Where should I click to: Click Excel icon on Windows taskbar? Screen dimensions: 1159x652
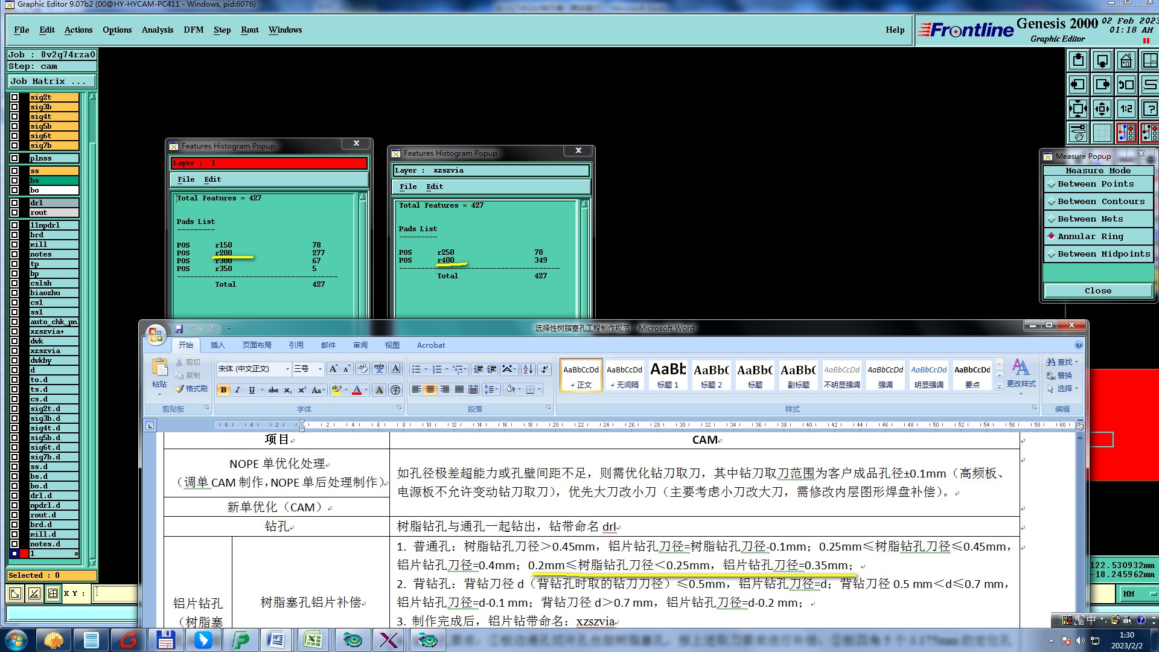(313, 640)
